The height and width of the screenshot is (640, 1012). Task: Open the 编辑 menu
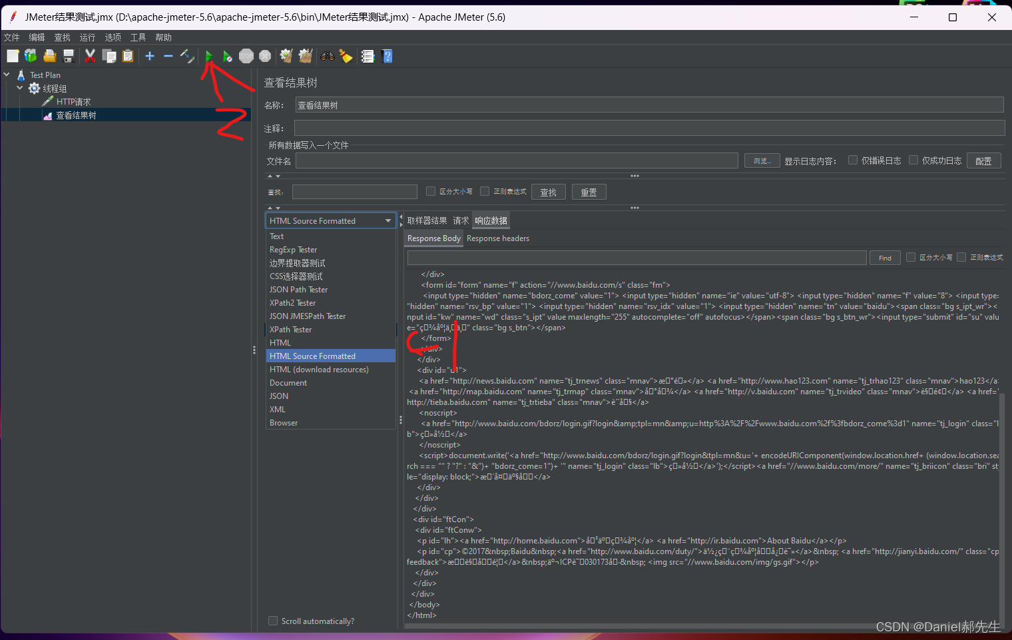click(x=37, y=37)
